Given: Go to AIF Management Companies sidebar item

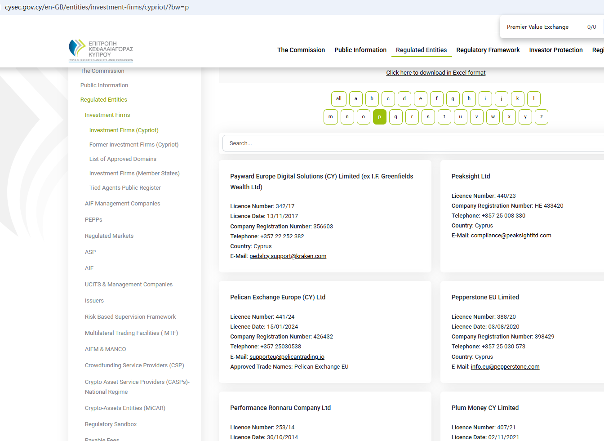Looking at the screenshot, I should [x=122, y=204].
